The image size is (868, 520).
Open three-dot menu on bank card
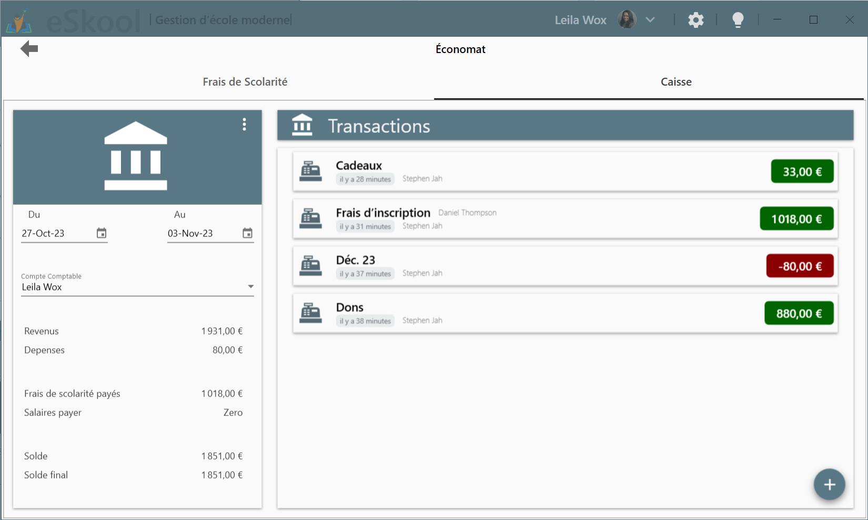click(x=244, y=124)
